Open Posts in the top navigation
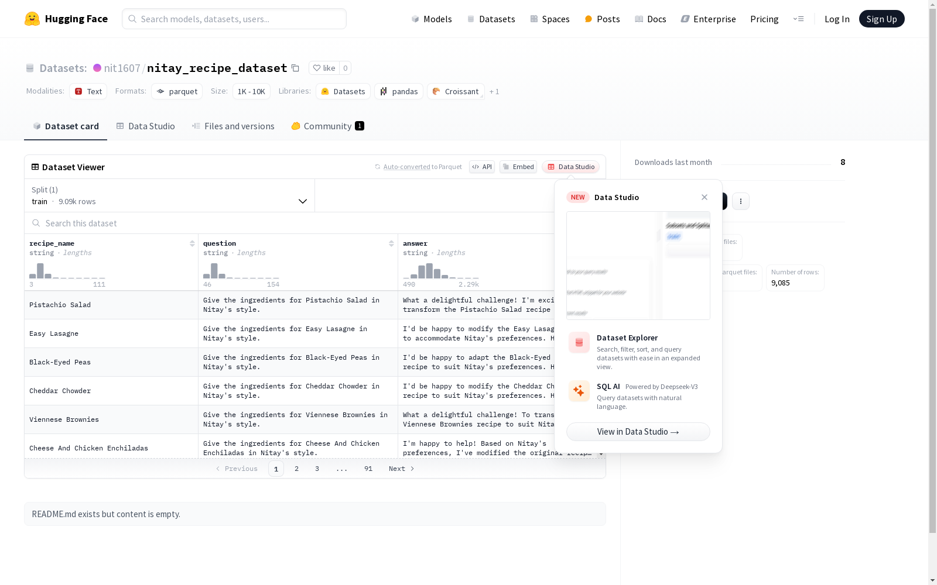The height and width of the screenshot is (585, 937). (x=602, y=19)
